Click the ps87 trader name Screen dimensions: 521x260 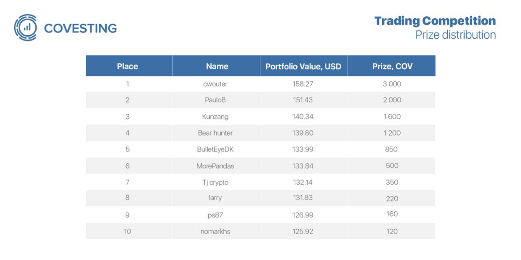point(215,215)
